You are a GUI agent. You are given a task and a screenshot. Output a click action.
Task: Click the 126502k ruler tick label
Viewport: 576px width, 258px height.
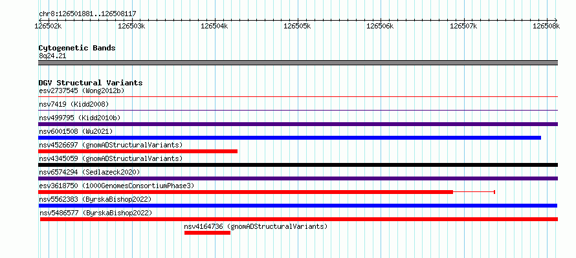[48, 27]
